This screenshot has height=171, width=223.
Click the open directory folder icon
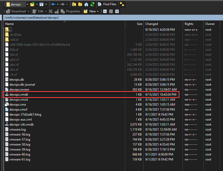(32, 4)
